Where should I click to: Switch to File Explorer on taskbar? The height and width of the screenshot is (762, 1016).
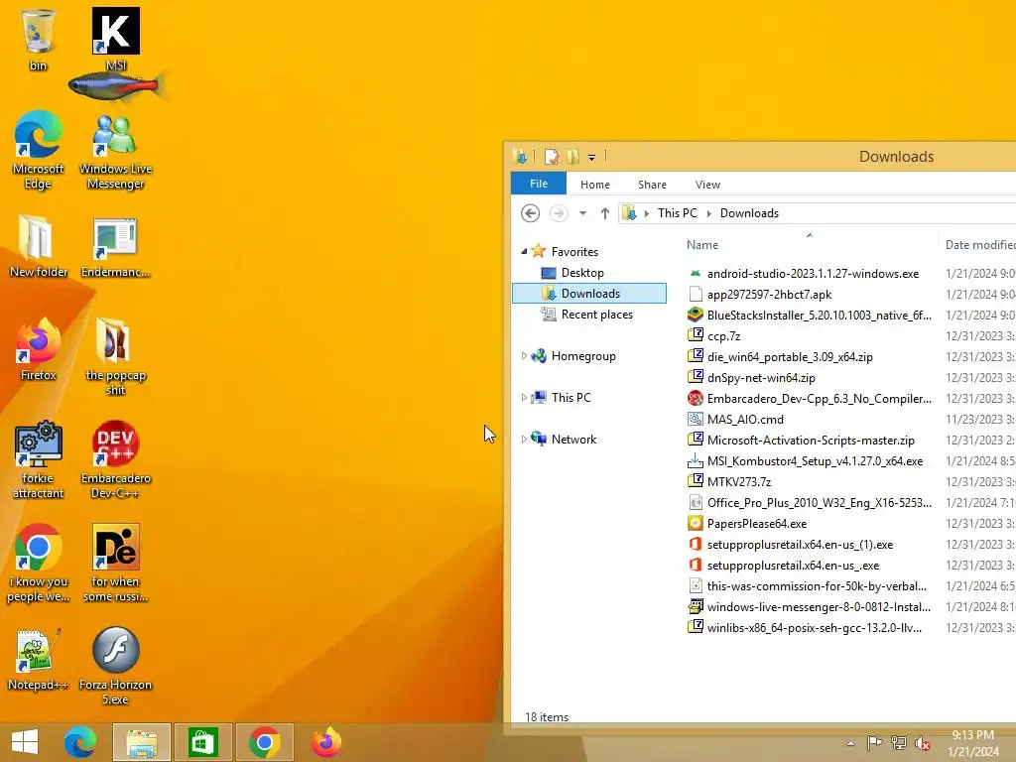point(142,742)
